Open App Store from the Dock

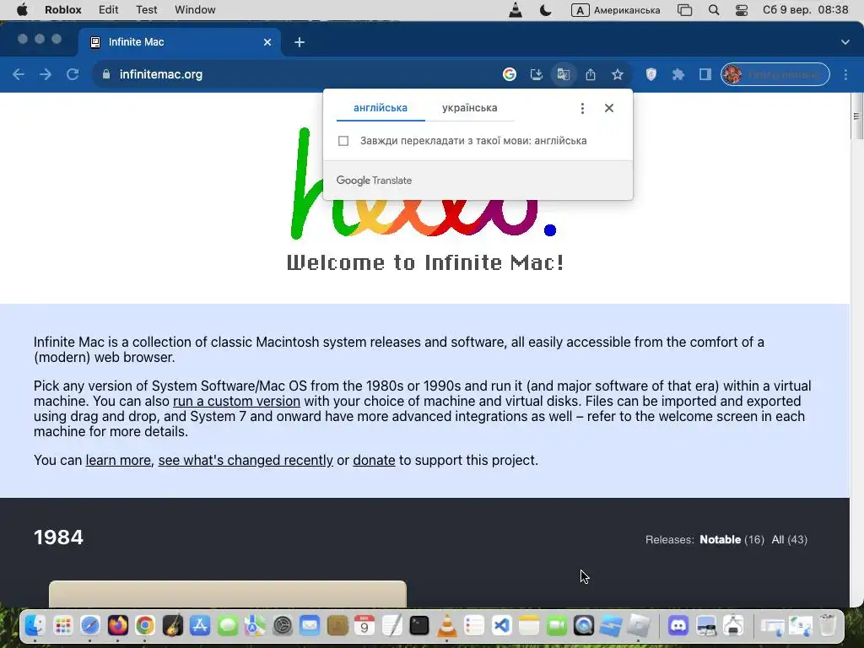click(199, 626)
